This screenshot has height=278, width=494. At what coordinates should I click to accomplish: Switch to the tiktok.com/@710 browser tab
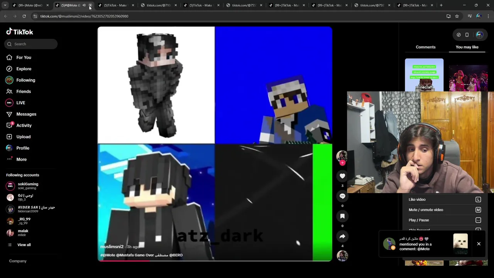(158, 5)
